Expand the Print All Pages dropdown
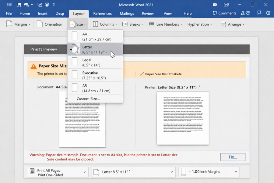 pos(58,172)
